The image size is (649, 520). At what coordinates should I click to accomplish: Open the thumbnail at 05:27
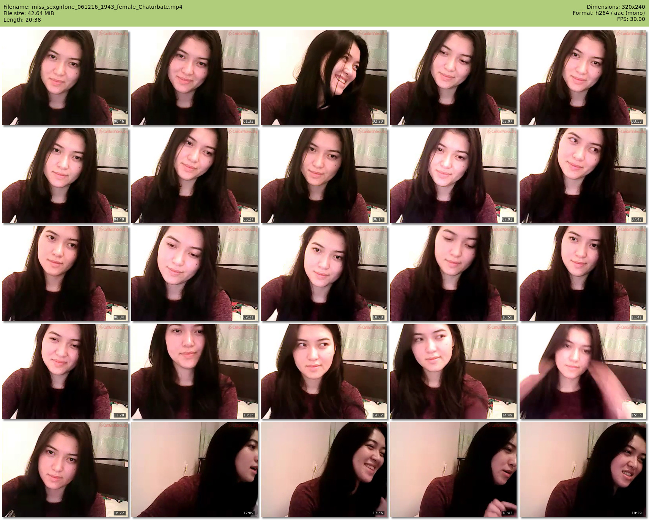click(195, 176)
